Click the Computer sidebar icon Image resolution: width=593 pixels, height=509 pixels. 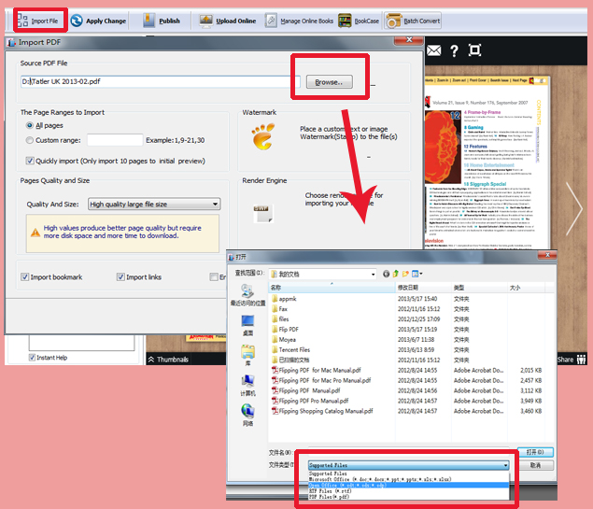click(x=247, y=386)
